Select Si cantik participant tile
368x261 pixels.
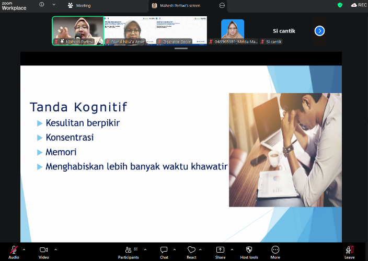click(x=284, y=30)
